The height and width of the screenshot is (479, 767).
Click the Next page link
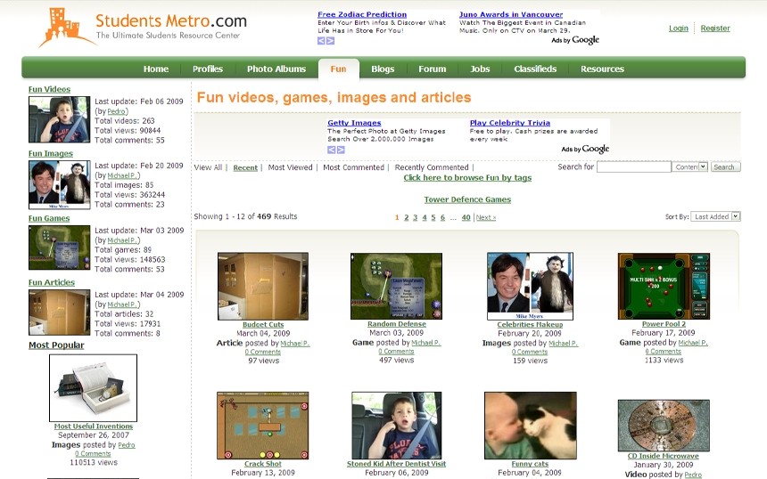(x=486, y=218)
